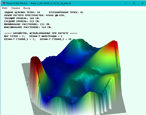The width and height of the screenshot is (146, 115).
Task: Click the КОЭФФ-Т ФИЛЬТРАЦИИ = 5 parameter
Action: (x=46, y=36)
